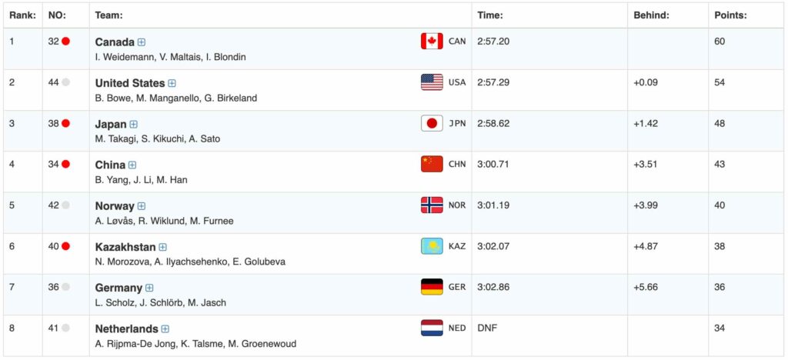Click the China flag icon

[432, 164]
